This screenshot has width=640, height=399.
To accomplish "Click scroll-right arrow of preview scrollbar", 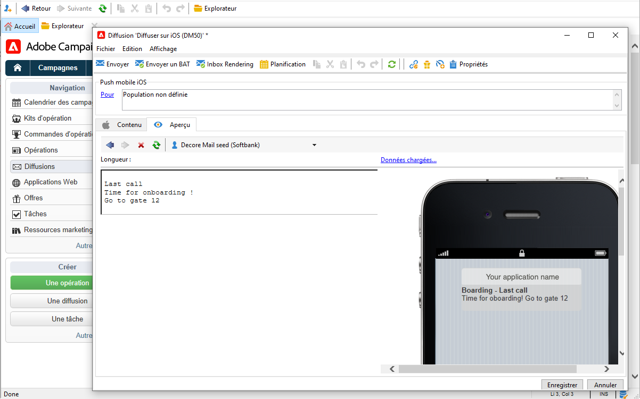I will tap(606, 369).
